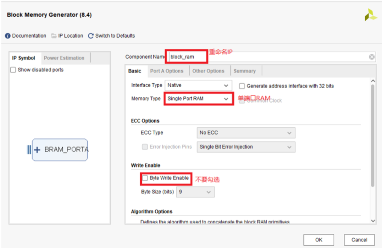Expand the ECC Type dropdown
The height and width of the screenshot is (250, 382).
(x=246, y=133)
